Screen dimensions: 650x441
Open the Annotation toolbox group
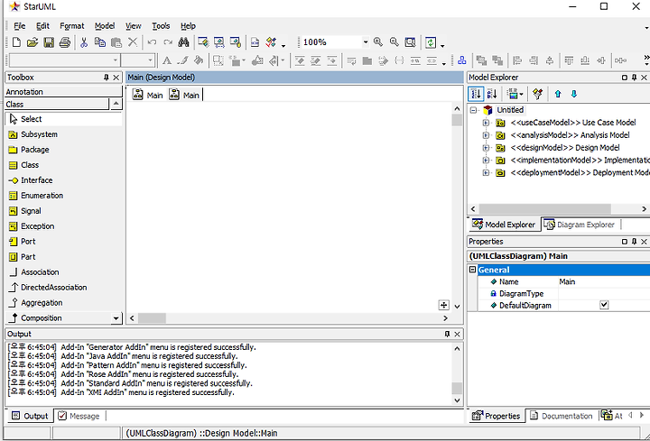(63, 91)
